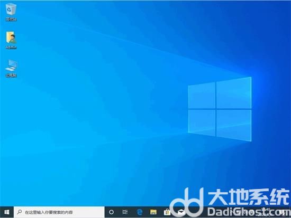Click the This PC text label

[11, 75]
